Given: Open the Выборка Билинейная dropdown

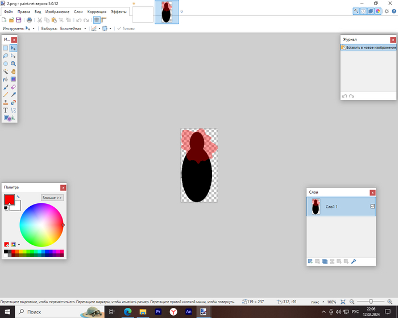Looking at the screenshot, I should pyautogui.click(x=73, y=28).
